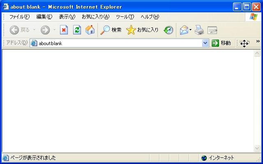Open the History clock icon
263x164 pixels.
point(168,30)
